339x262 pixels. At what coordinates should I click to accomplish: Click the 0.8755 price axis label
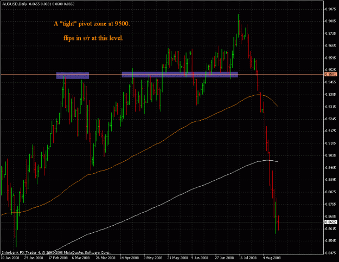pyautogui.click(x=331, y=204)
